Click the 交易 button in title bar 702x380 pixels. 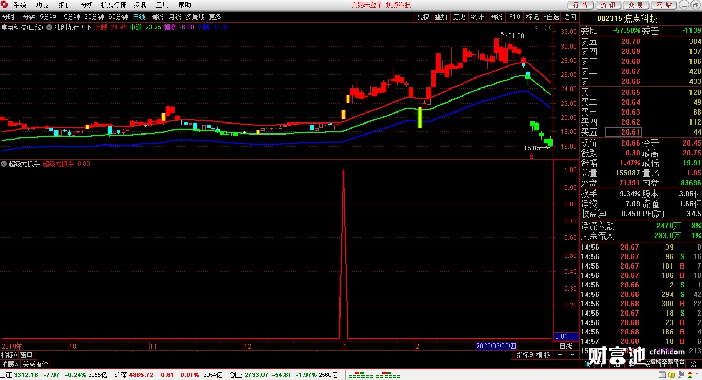click(635, 5)
